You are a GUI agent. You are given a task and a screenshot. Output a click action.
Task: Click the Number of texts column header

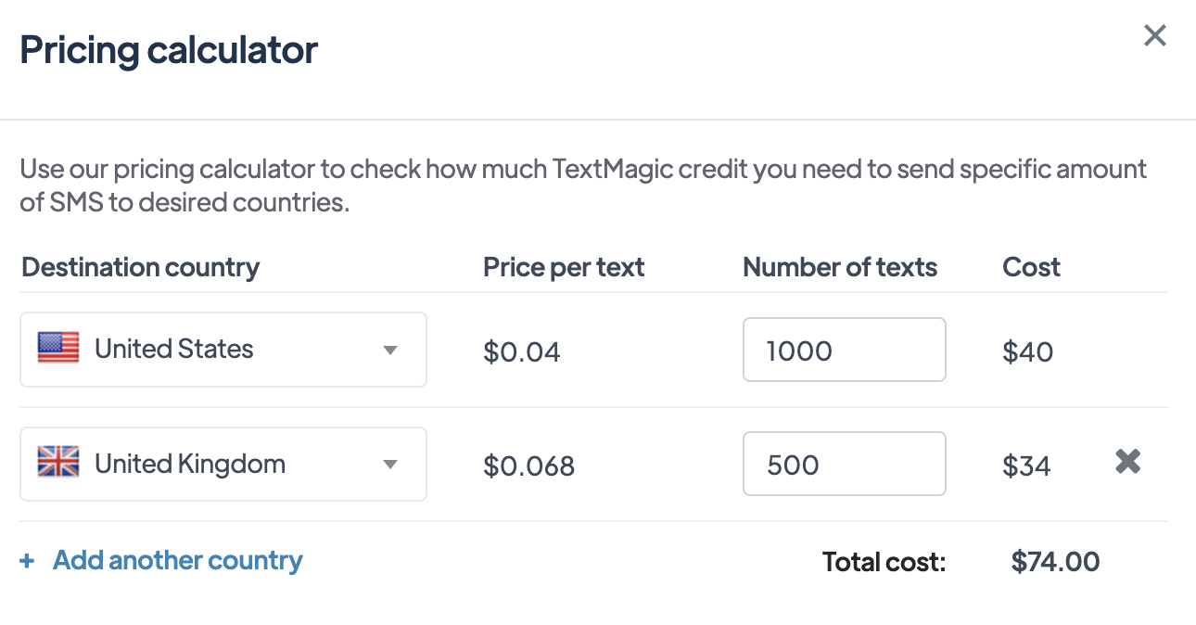coord(840,268)
